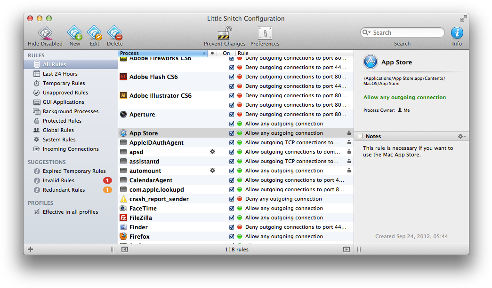The image size is (492, 288).
Task: Click the add button at sidebar bottom
Action: [x=31, y=249]
